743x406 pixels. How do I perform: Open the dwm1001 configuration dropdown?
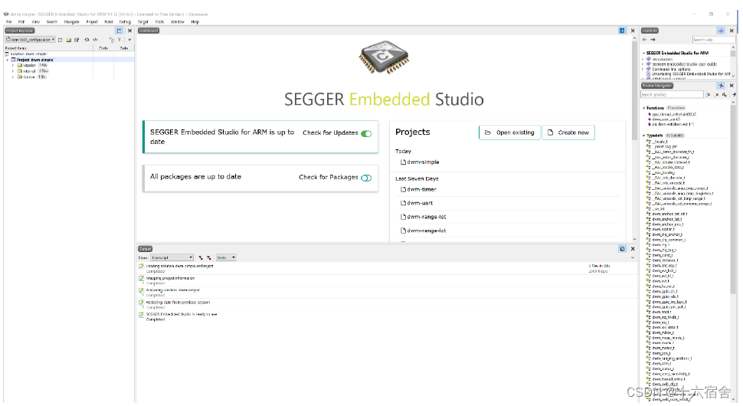point(31,40)
